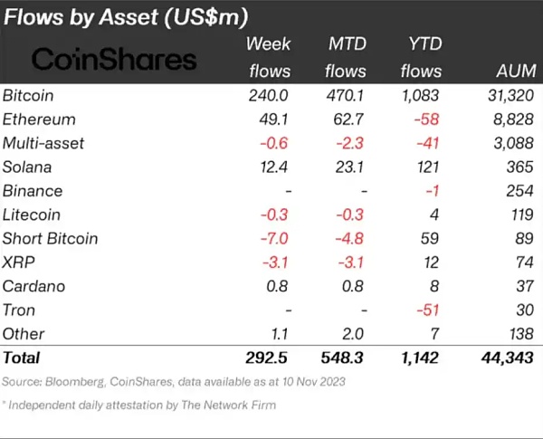Click The Network Firm attestation footnote
This screenshot has width=543, height=439.
(x=139, y=405)
